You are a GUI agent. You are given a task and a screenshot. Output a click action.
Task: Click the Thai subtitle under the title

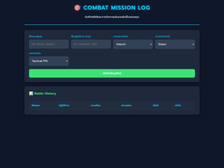point(112,17)
